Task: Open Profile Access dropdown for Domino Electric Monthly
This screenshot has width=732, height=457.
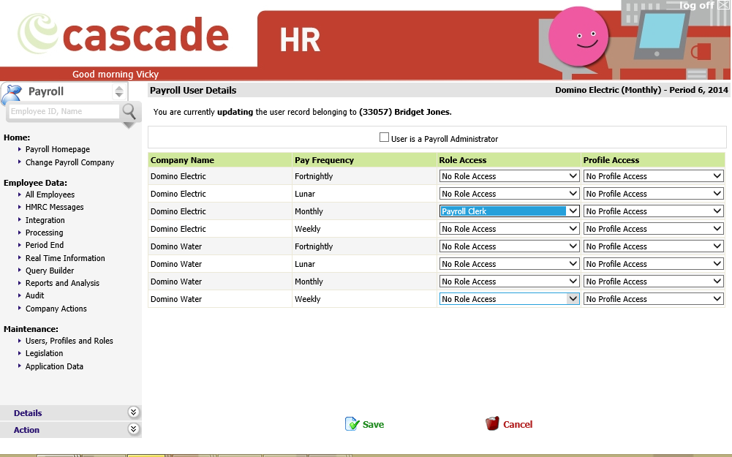Action: 654,211
